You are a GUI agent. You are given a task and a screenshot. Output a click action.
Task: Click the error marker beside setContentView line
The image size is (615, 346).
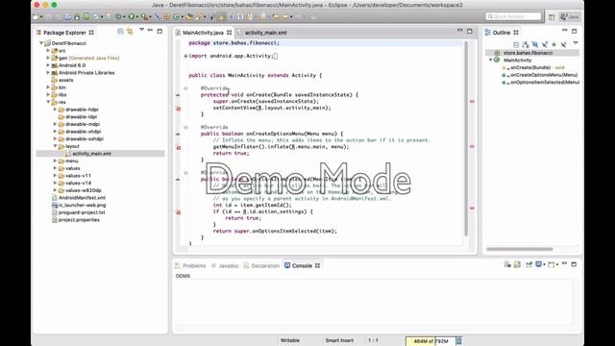pos(179,109)
